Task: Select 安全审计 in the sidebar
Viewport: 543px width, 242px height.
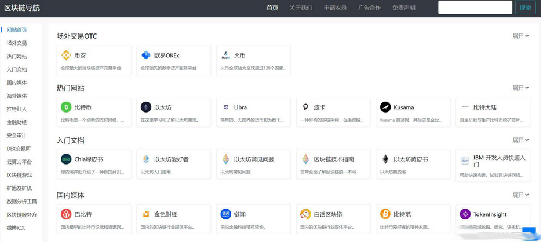Action: (17, 135)
